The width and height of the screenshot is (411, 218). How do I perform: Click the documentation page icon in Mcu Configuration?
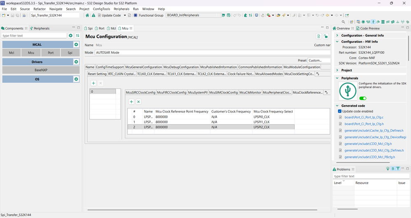pyautogui.click(x=319, y=37)
